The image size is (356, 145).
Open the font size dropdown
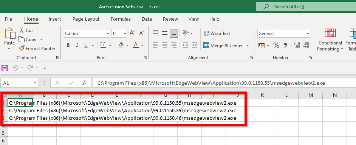click(x=125, y=34)
